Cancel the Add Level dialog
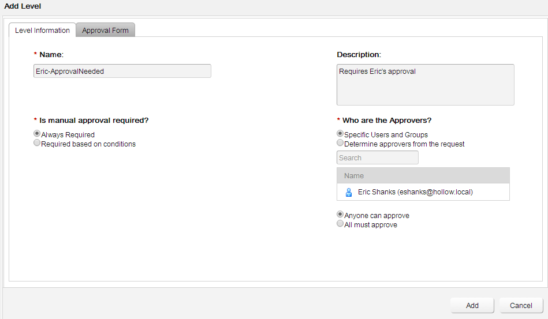The image size is (548, 319). click(x=521, y=306)
